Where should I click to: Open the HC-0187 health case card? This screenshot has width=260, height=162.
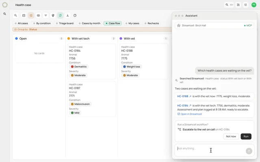pos(91,99)
